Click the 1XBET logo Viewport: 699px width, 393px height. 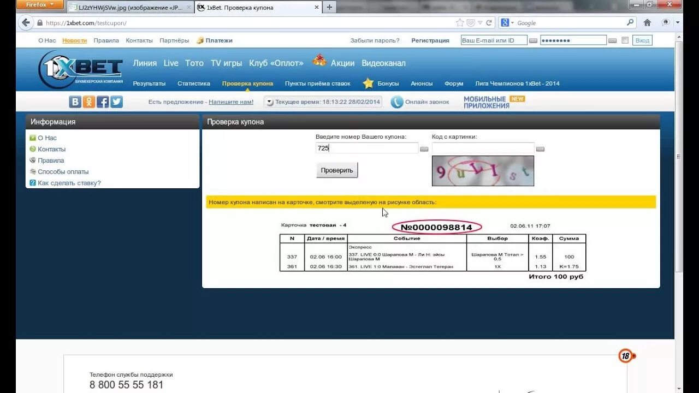(81, 70)
